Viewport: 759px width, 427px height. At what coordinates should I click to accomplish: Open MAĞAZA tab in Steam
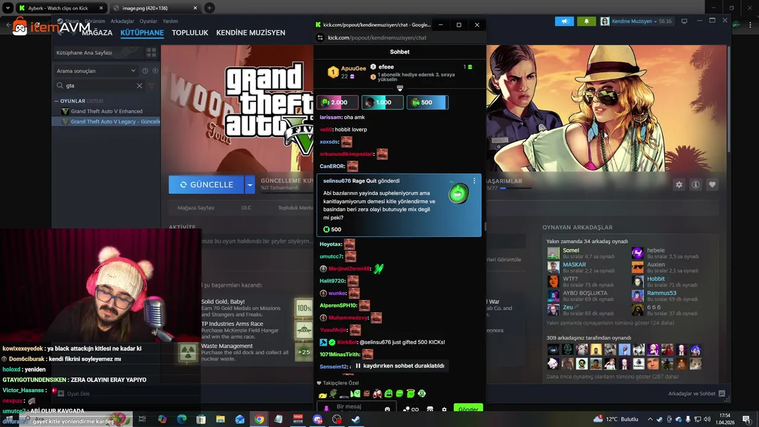click(x=97, y=33)
